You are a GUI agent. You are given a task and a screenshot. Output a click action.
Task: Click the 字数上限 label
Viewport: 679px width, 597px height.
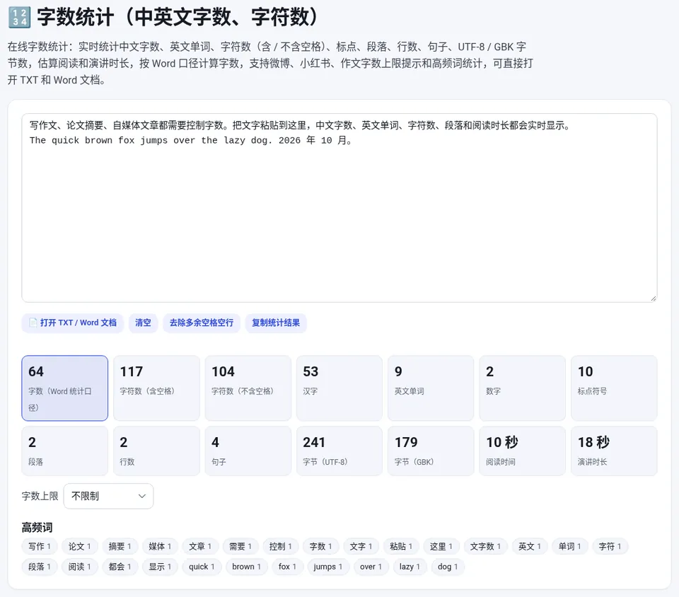(40, 496)
